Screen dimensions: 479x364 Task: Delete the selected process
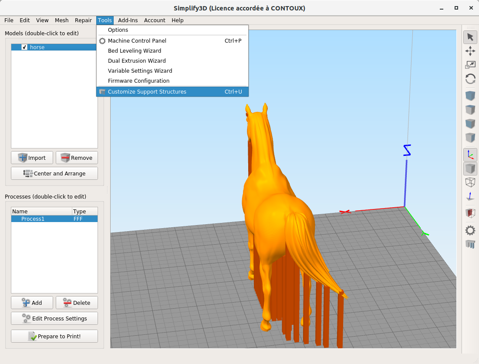pos(77,303)
